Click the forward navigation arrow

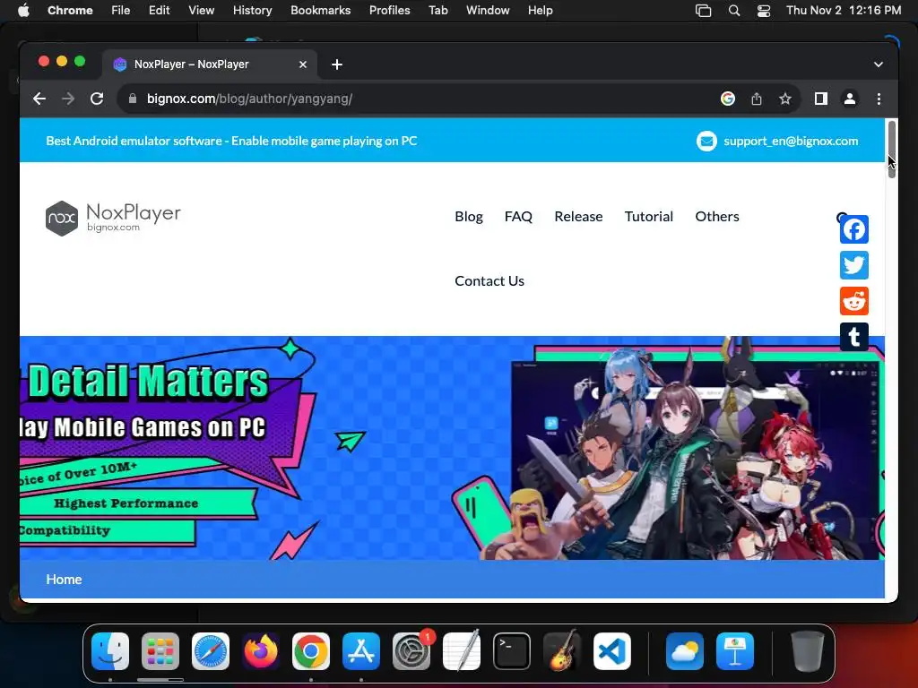click(x=68, y=99)
